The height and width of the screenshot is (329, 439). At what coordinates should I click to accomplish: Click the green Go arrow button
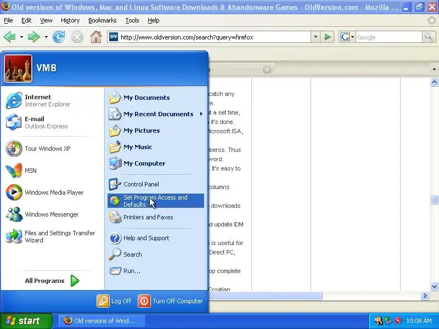tap(327, 37)
